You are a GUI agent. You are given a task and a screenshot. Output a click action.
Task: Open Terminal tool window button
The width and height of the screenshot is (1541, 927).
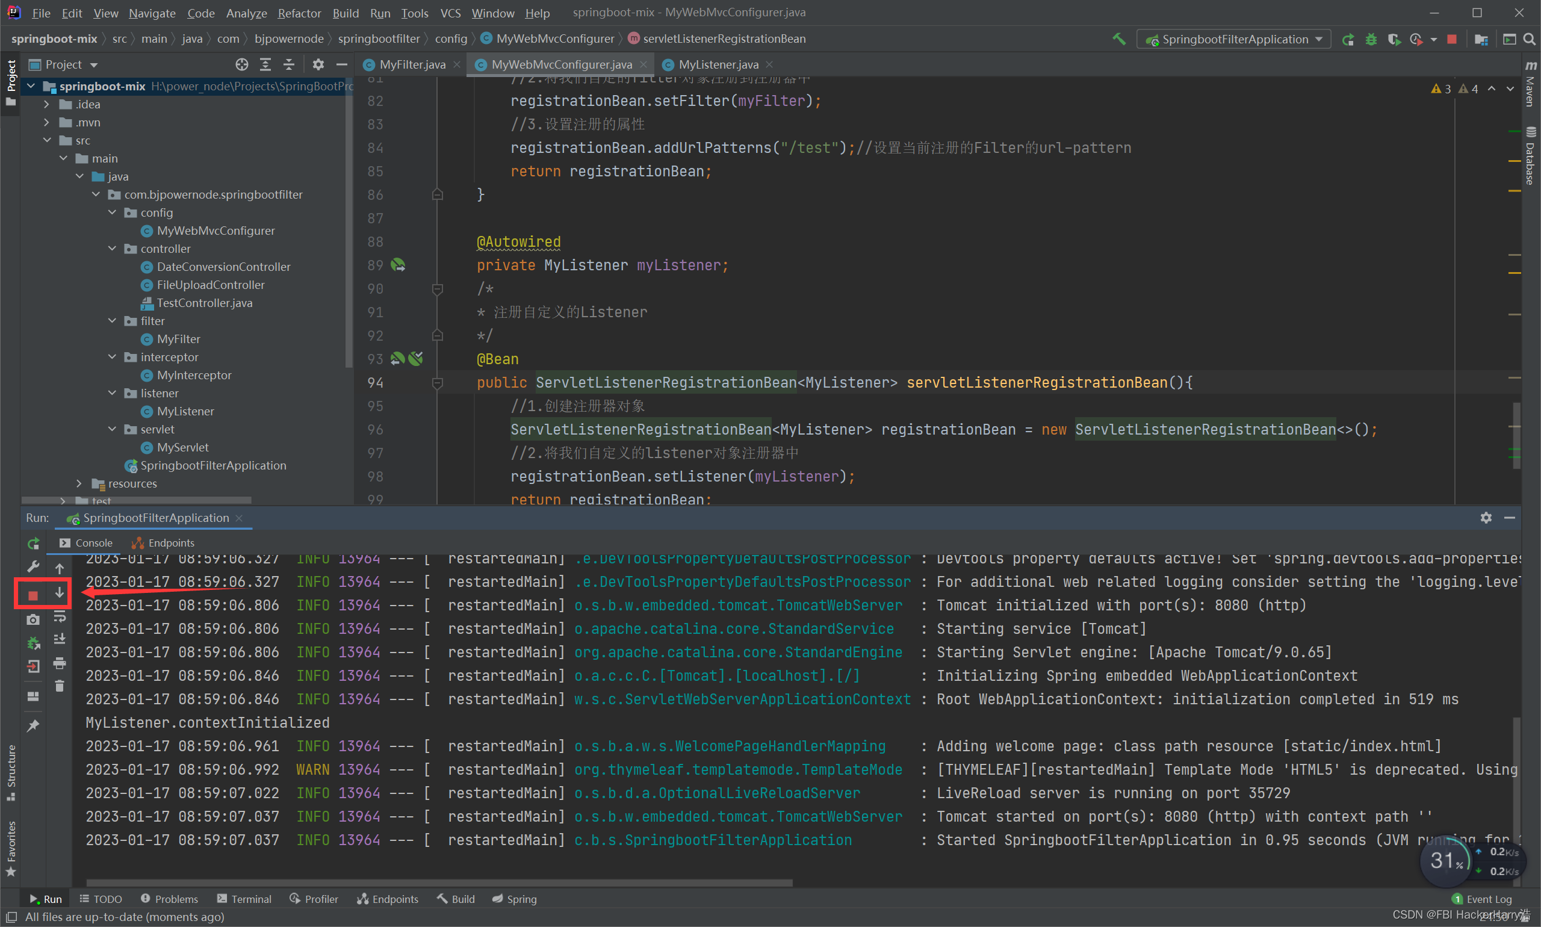[244, 899]
